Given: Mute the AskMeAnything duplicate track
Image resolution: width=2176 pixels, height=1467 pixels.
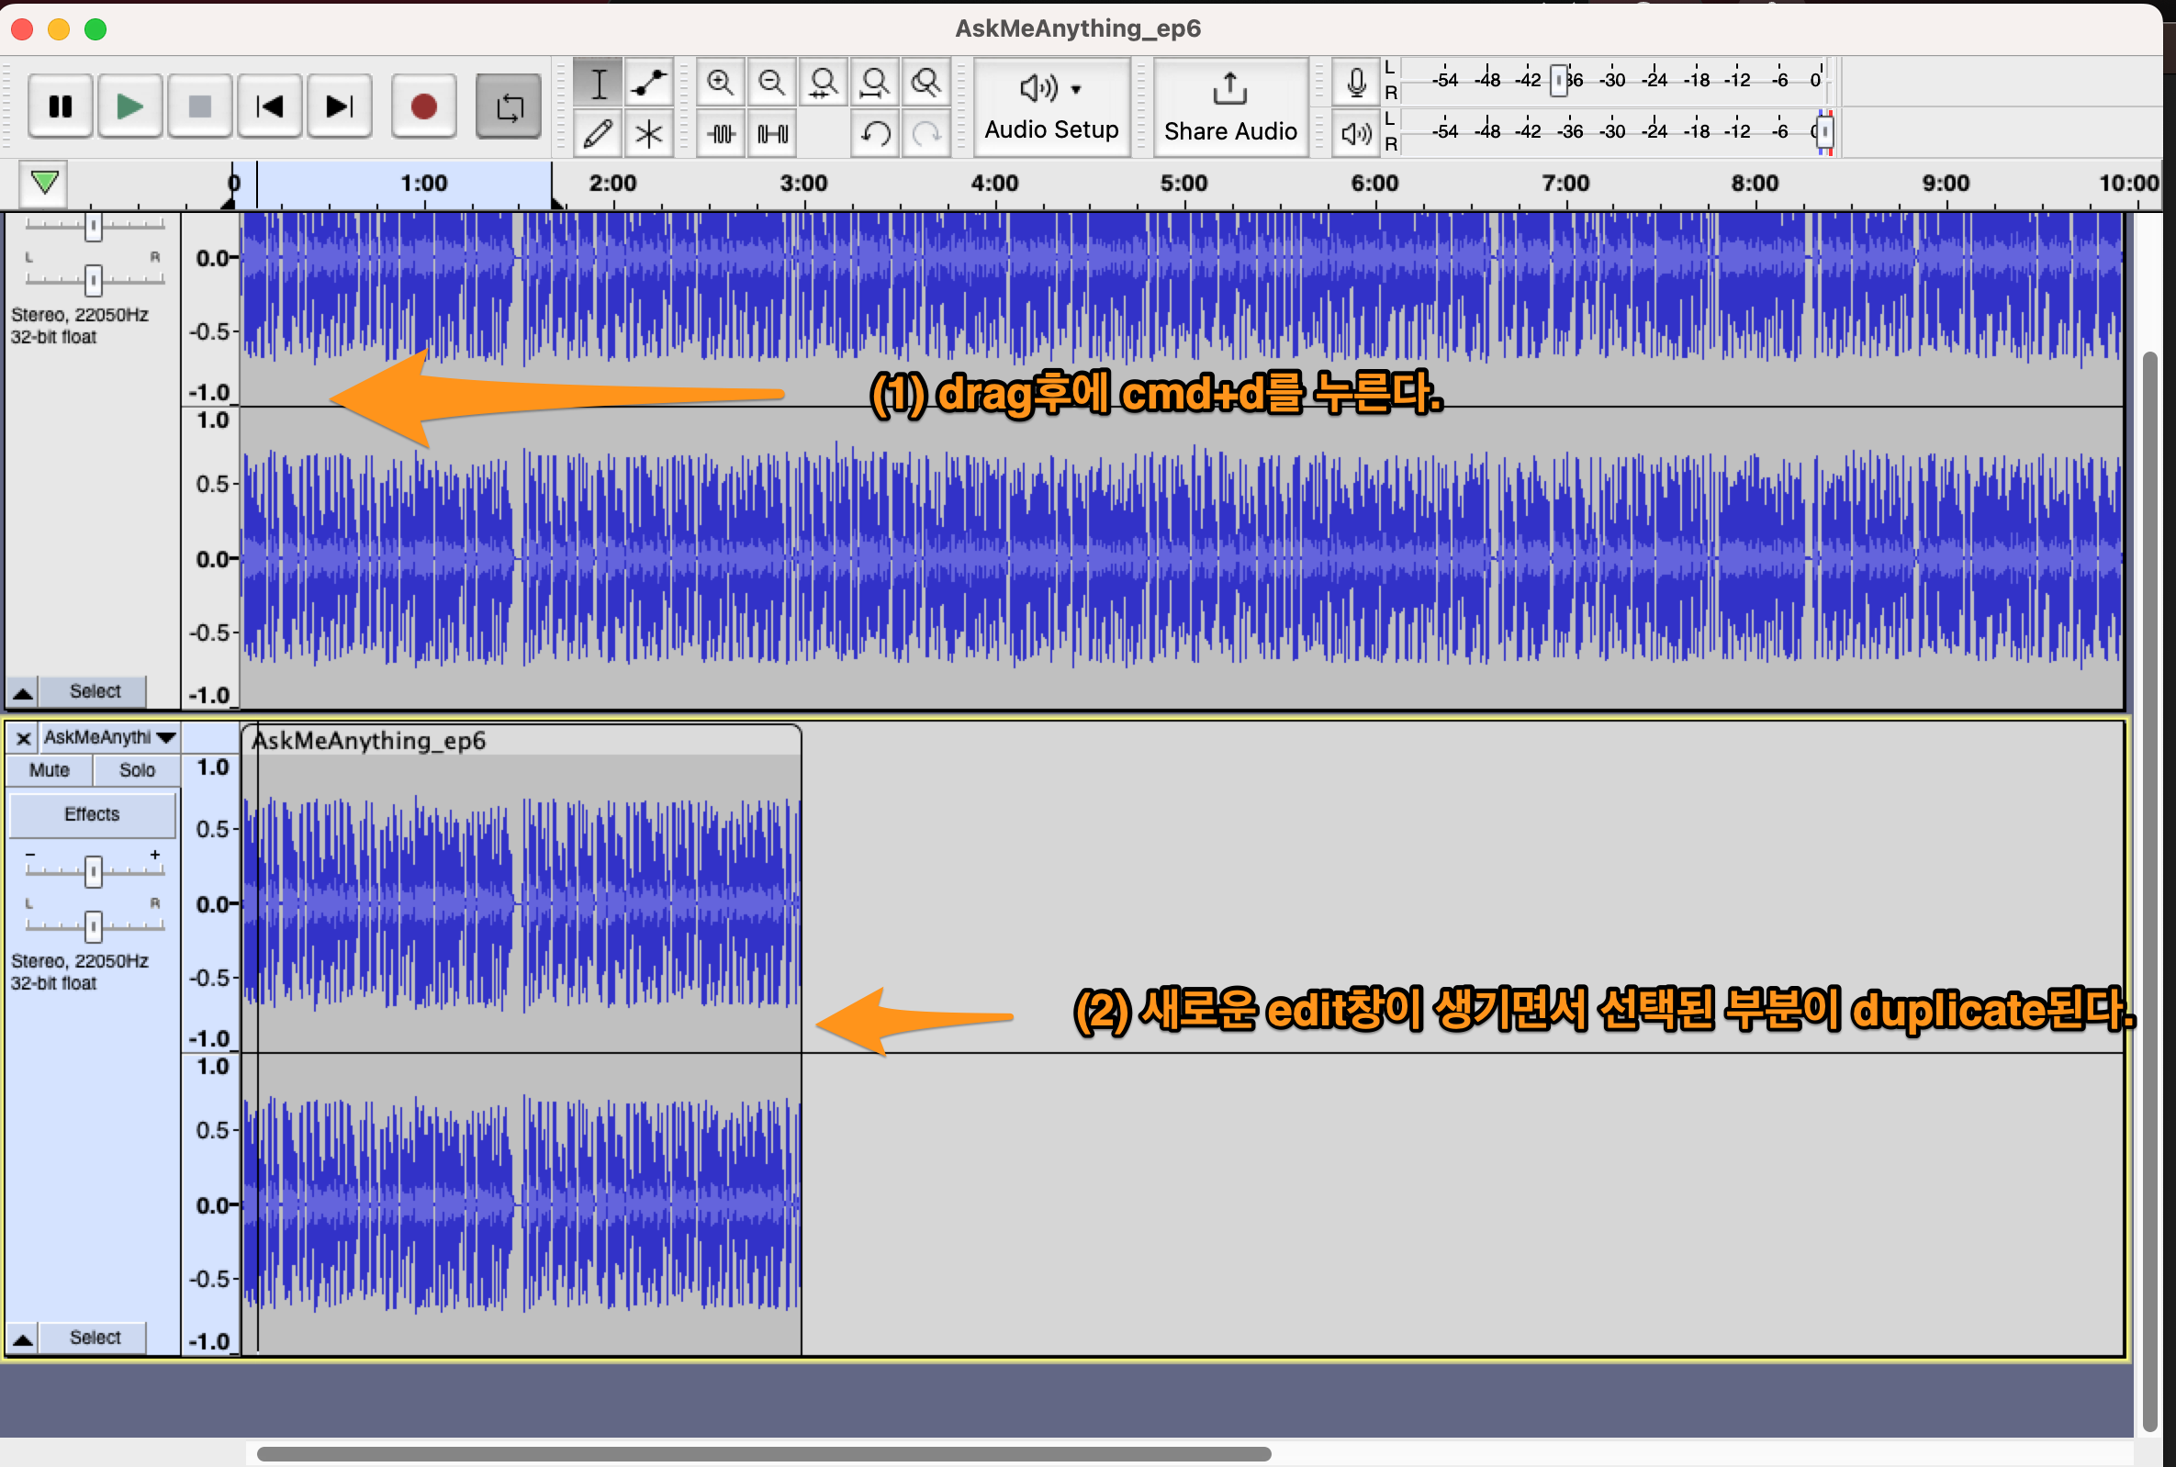Looking at the screenshot, I should click(49, 770).
